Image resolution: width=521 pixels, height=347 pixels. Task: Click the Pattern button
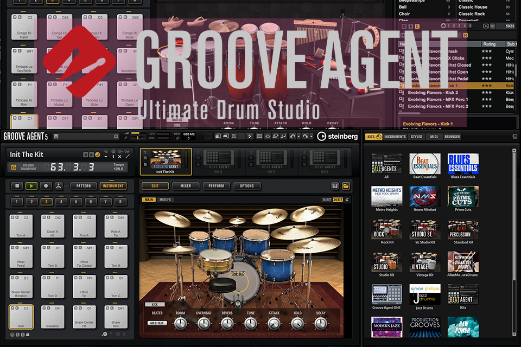83,186
